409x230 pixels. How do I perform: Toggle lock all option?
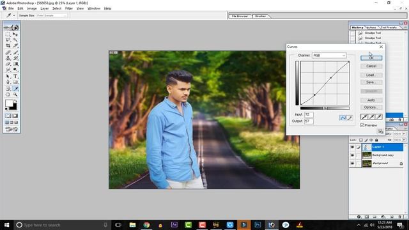pyautogui.click(x=376, y=140)
